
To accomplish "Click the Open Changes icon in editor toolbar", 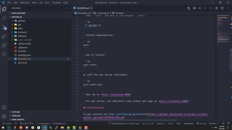I will click(x=188, y=8).
